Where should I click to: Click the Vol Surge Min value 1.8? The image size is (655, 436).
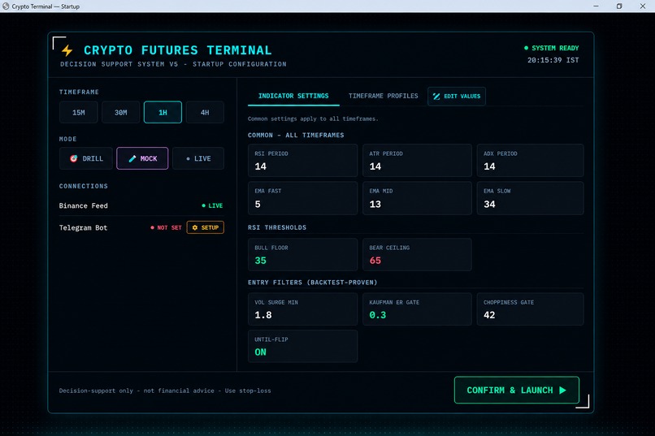coord(263,315)
